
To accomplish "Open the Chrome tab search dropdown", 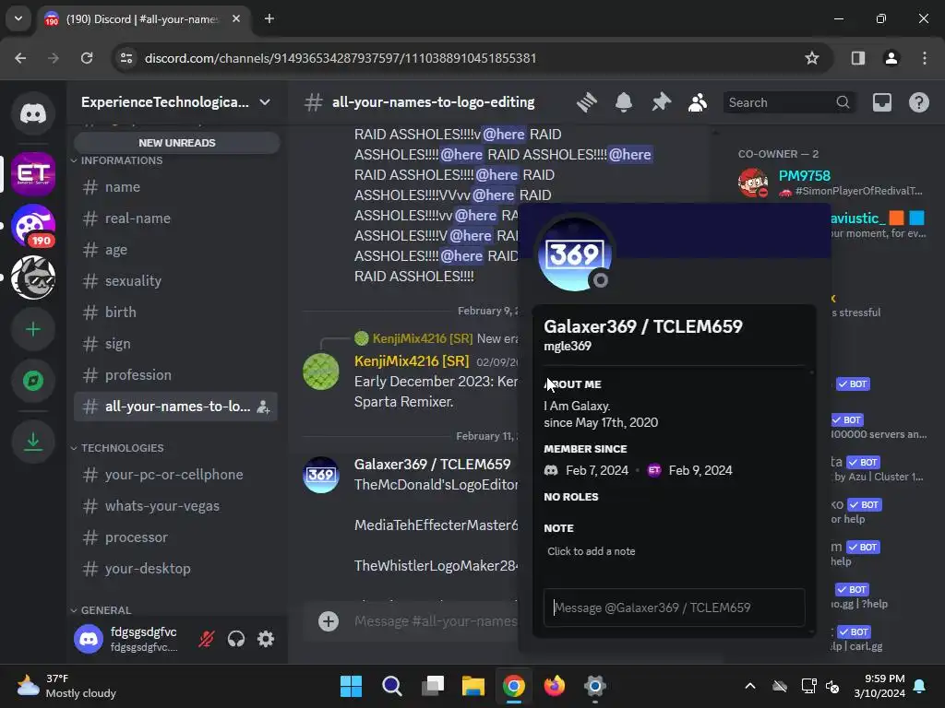I will 18,18.
